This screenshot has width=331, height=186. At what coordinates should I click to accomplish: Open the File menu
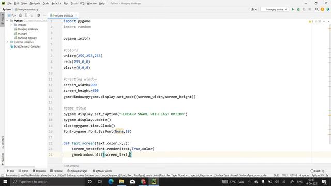[9, 3]
